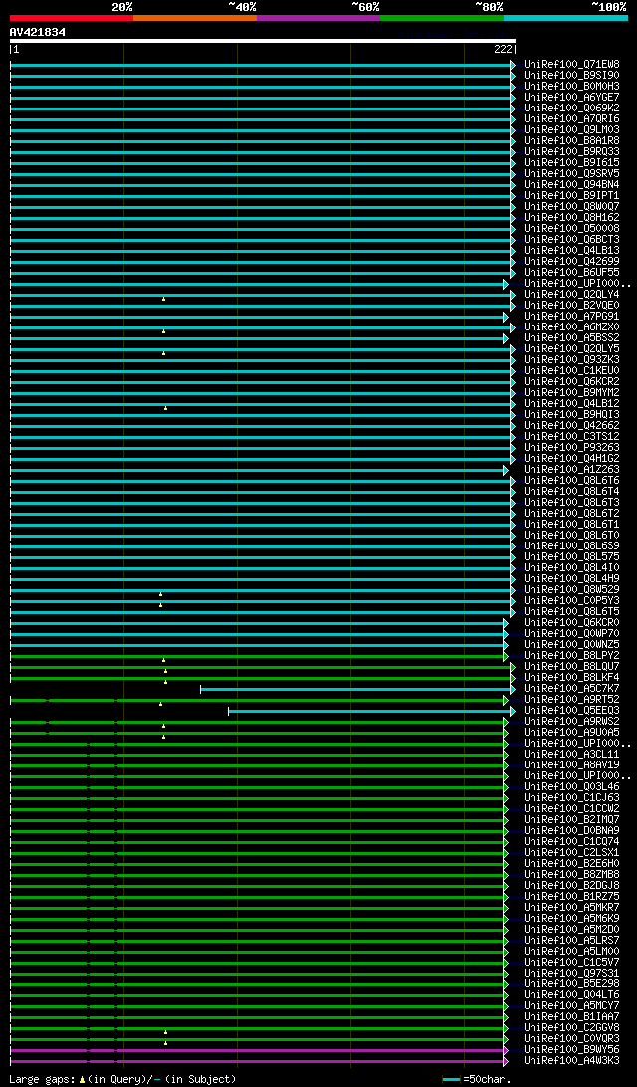Click the yellow gap symbol in the legend

pos(82,1079)
